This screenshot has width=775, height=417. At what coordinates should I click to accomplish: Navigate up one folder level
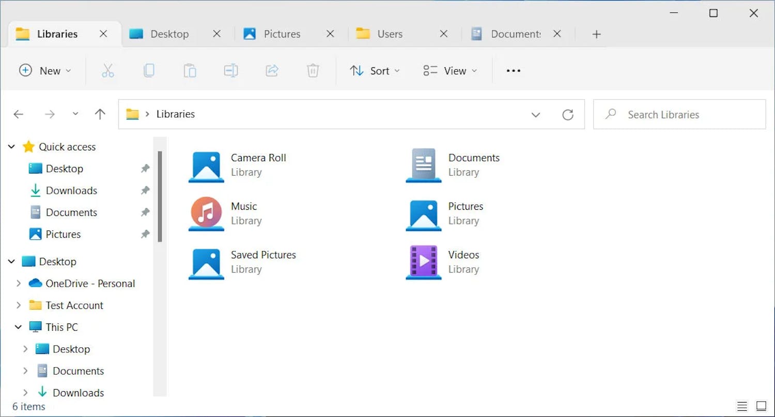click(100, 114)
